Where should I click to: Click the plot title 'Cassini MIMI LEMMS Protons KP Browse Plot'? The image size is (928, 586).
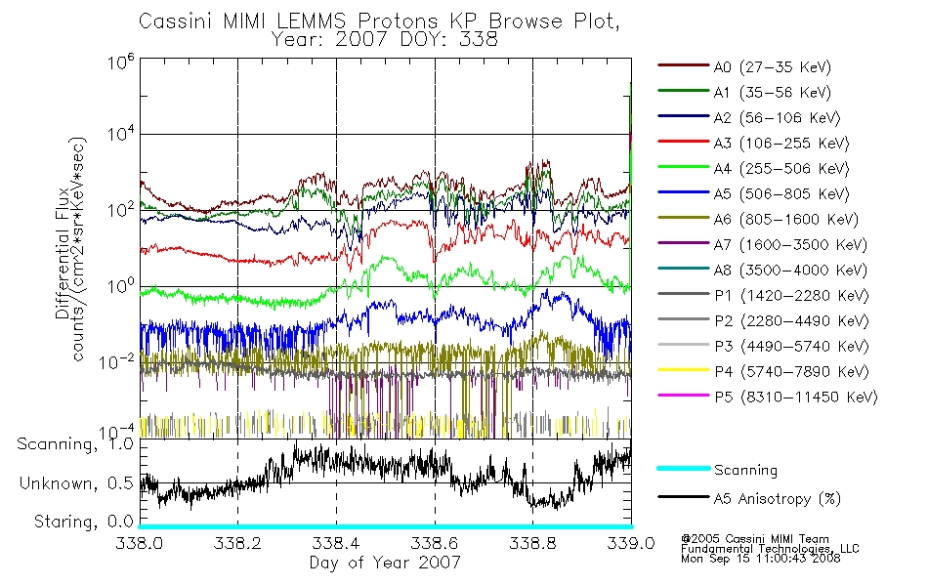[x=379, y=21]
